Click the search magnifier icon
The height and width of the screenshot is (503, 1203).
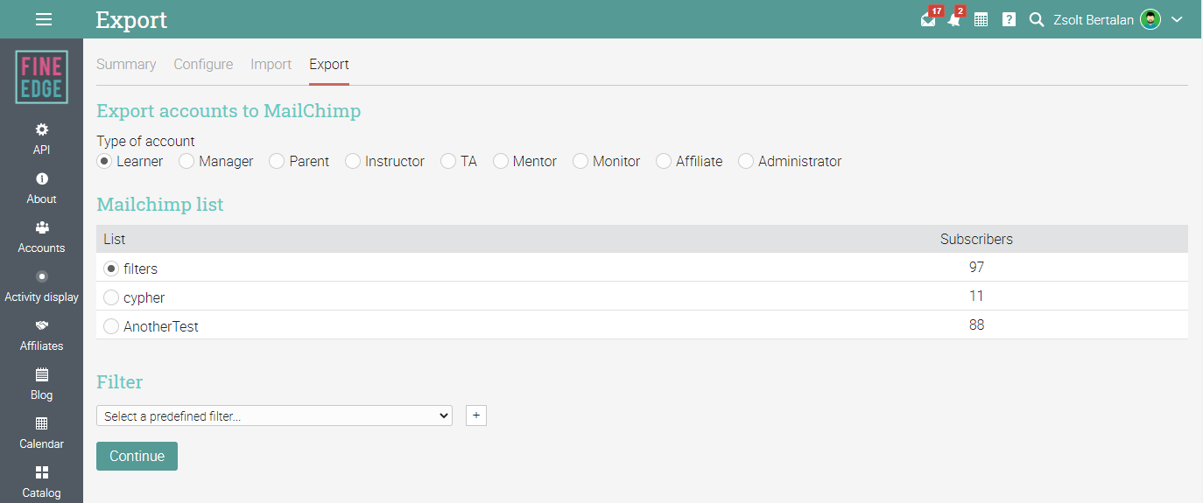click(1037, 19)
